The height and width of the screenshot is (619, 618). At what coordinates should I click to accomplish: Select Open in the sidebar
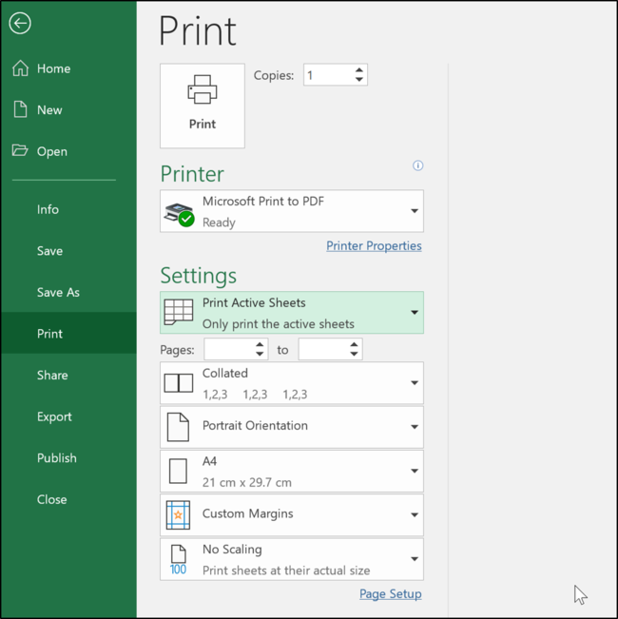click(x=52, y=151)
